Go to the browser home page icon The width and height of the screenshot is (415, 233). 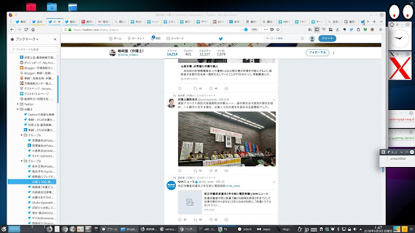tap(33, 30)
